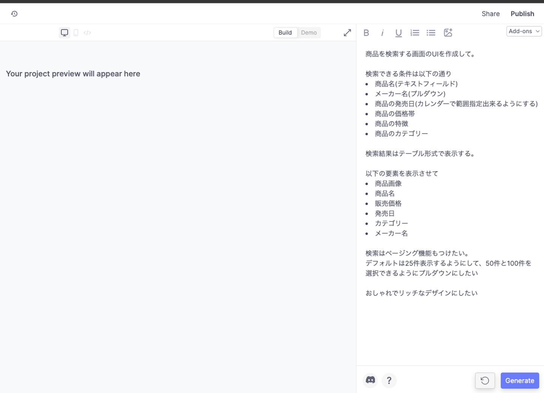
Task: Click the bullet "商品の価格帯"
Action: [x=395, y=114]
